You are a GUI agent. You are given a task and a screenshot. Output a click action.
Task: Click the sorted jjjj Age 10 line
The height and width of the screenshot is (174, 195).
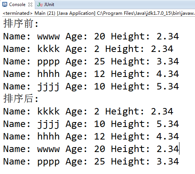tap(91, 124)
